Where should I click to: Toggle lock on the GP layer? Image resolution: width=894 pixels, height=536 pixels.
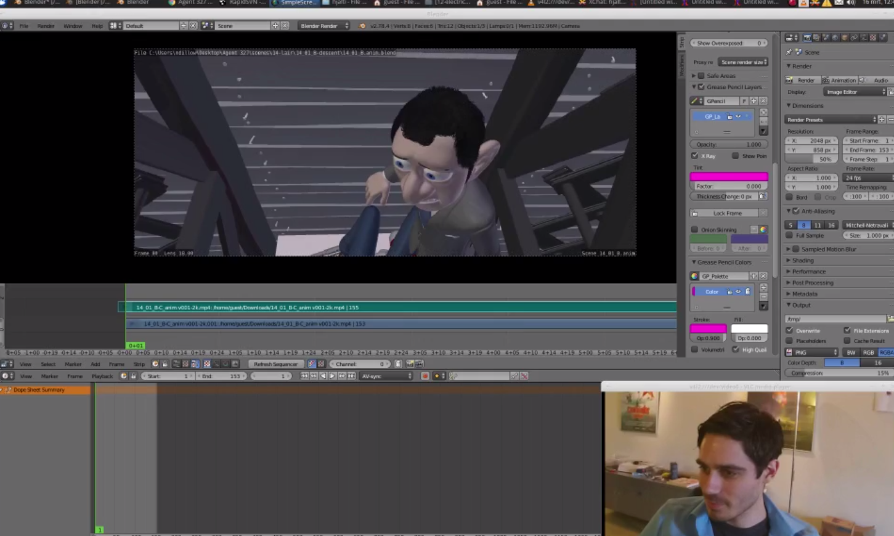(729, 116)
